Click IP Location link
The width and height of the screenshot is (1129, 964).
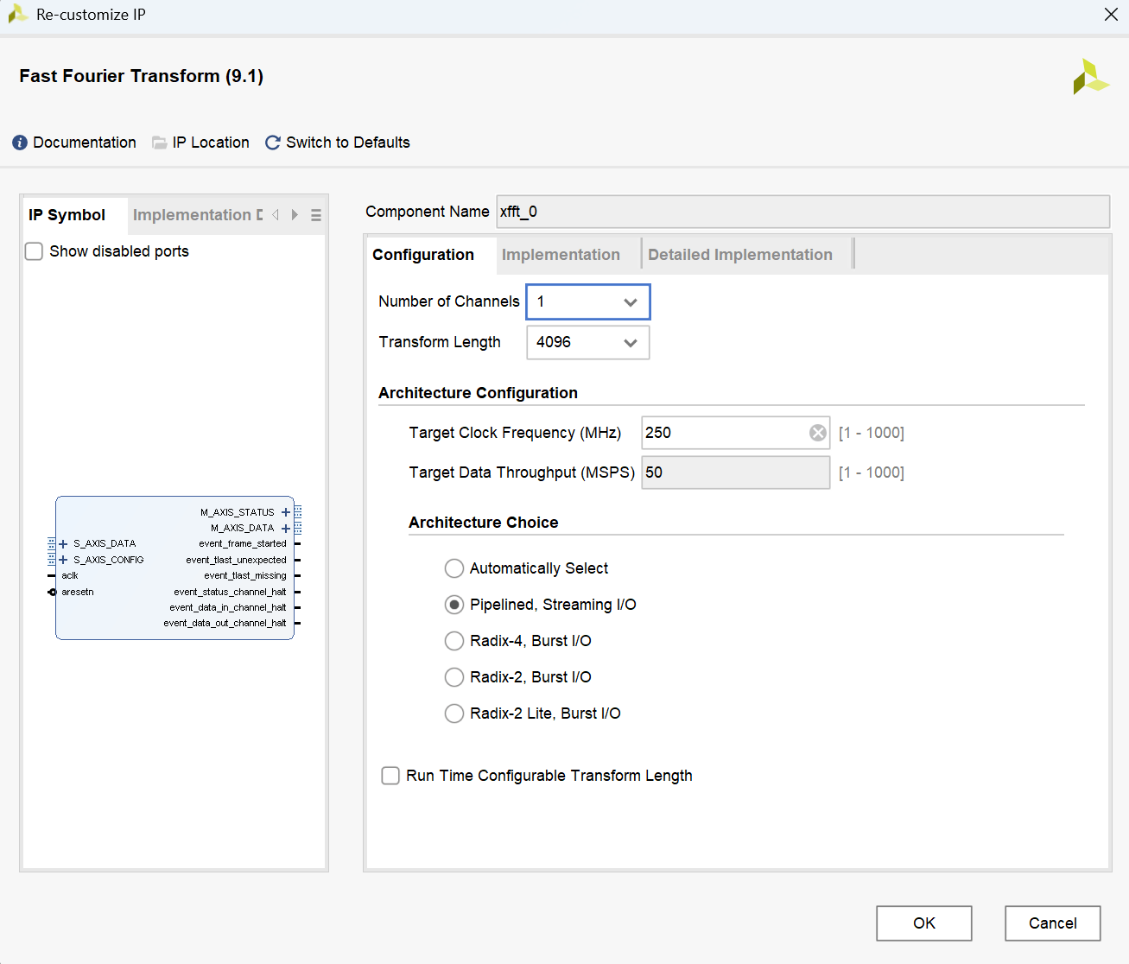[x=211, y=143]
